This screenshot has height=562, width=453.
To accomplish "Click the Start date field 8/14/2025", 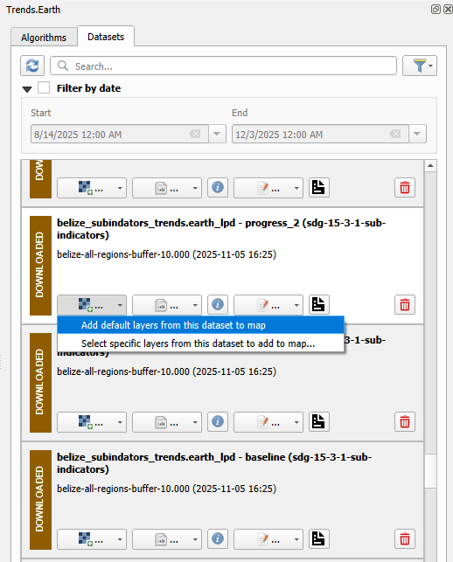I will [119, 134].
